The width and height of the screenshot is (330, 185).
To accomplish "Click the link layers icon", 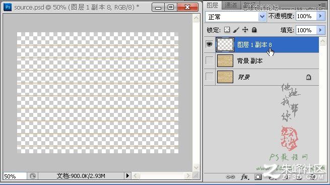I will [230, 177].
